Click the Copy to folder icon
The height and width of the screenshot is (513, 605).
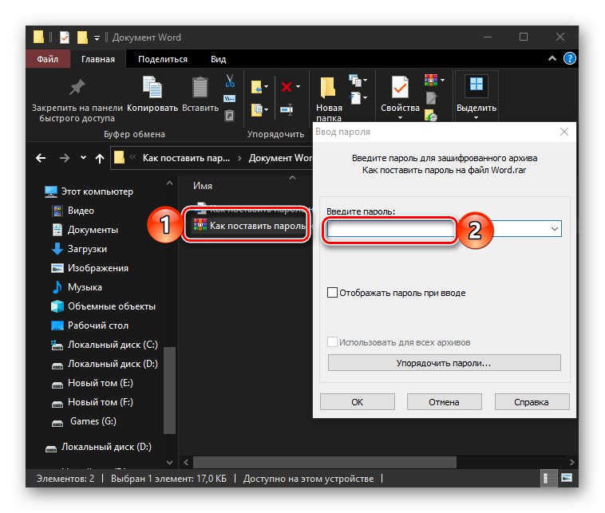coord(256,110)
